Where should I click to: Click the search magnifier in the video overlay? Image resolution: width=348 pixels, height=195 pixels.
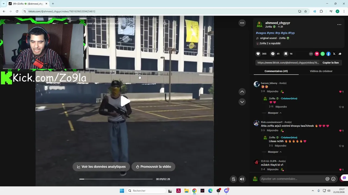click(165, 24)
